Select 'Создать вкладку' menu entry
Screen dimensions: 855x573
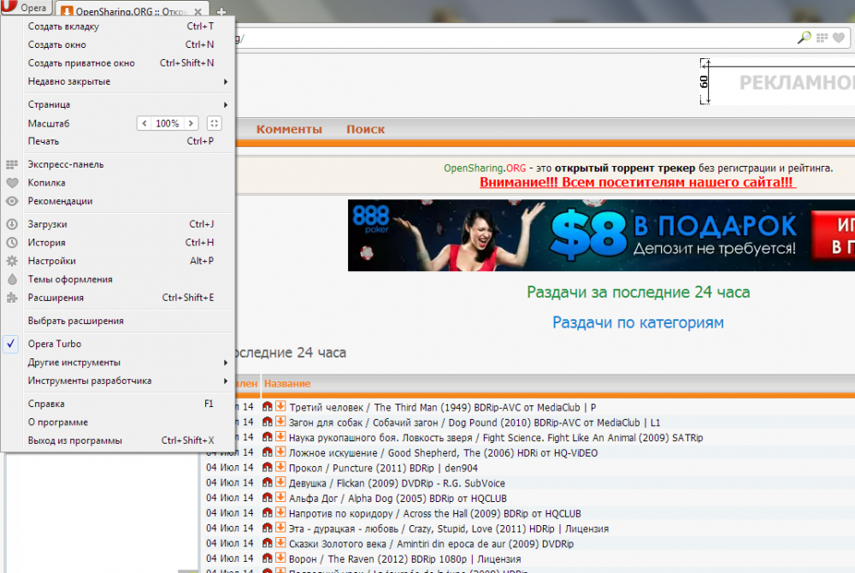118,27
